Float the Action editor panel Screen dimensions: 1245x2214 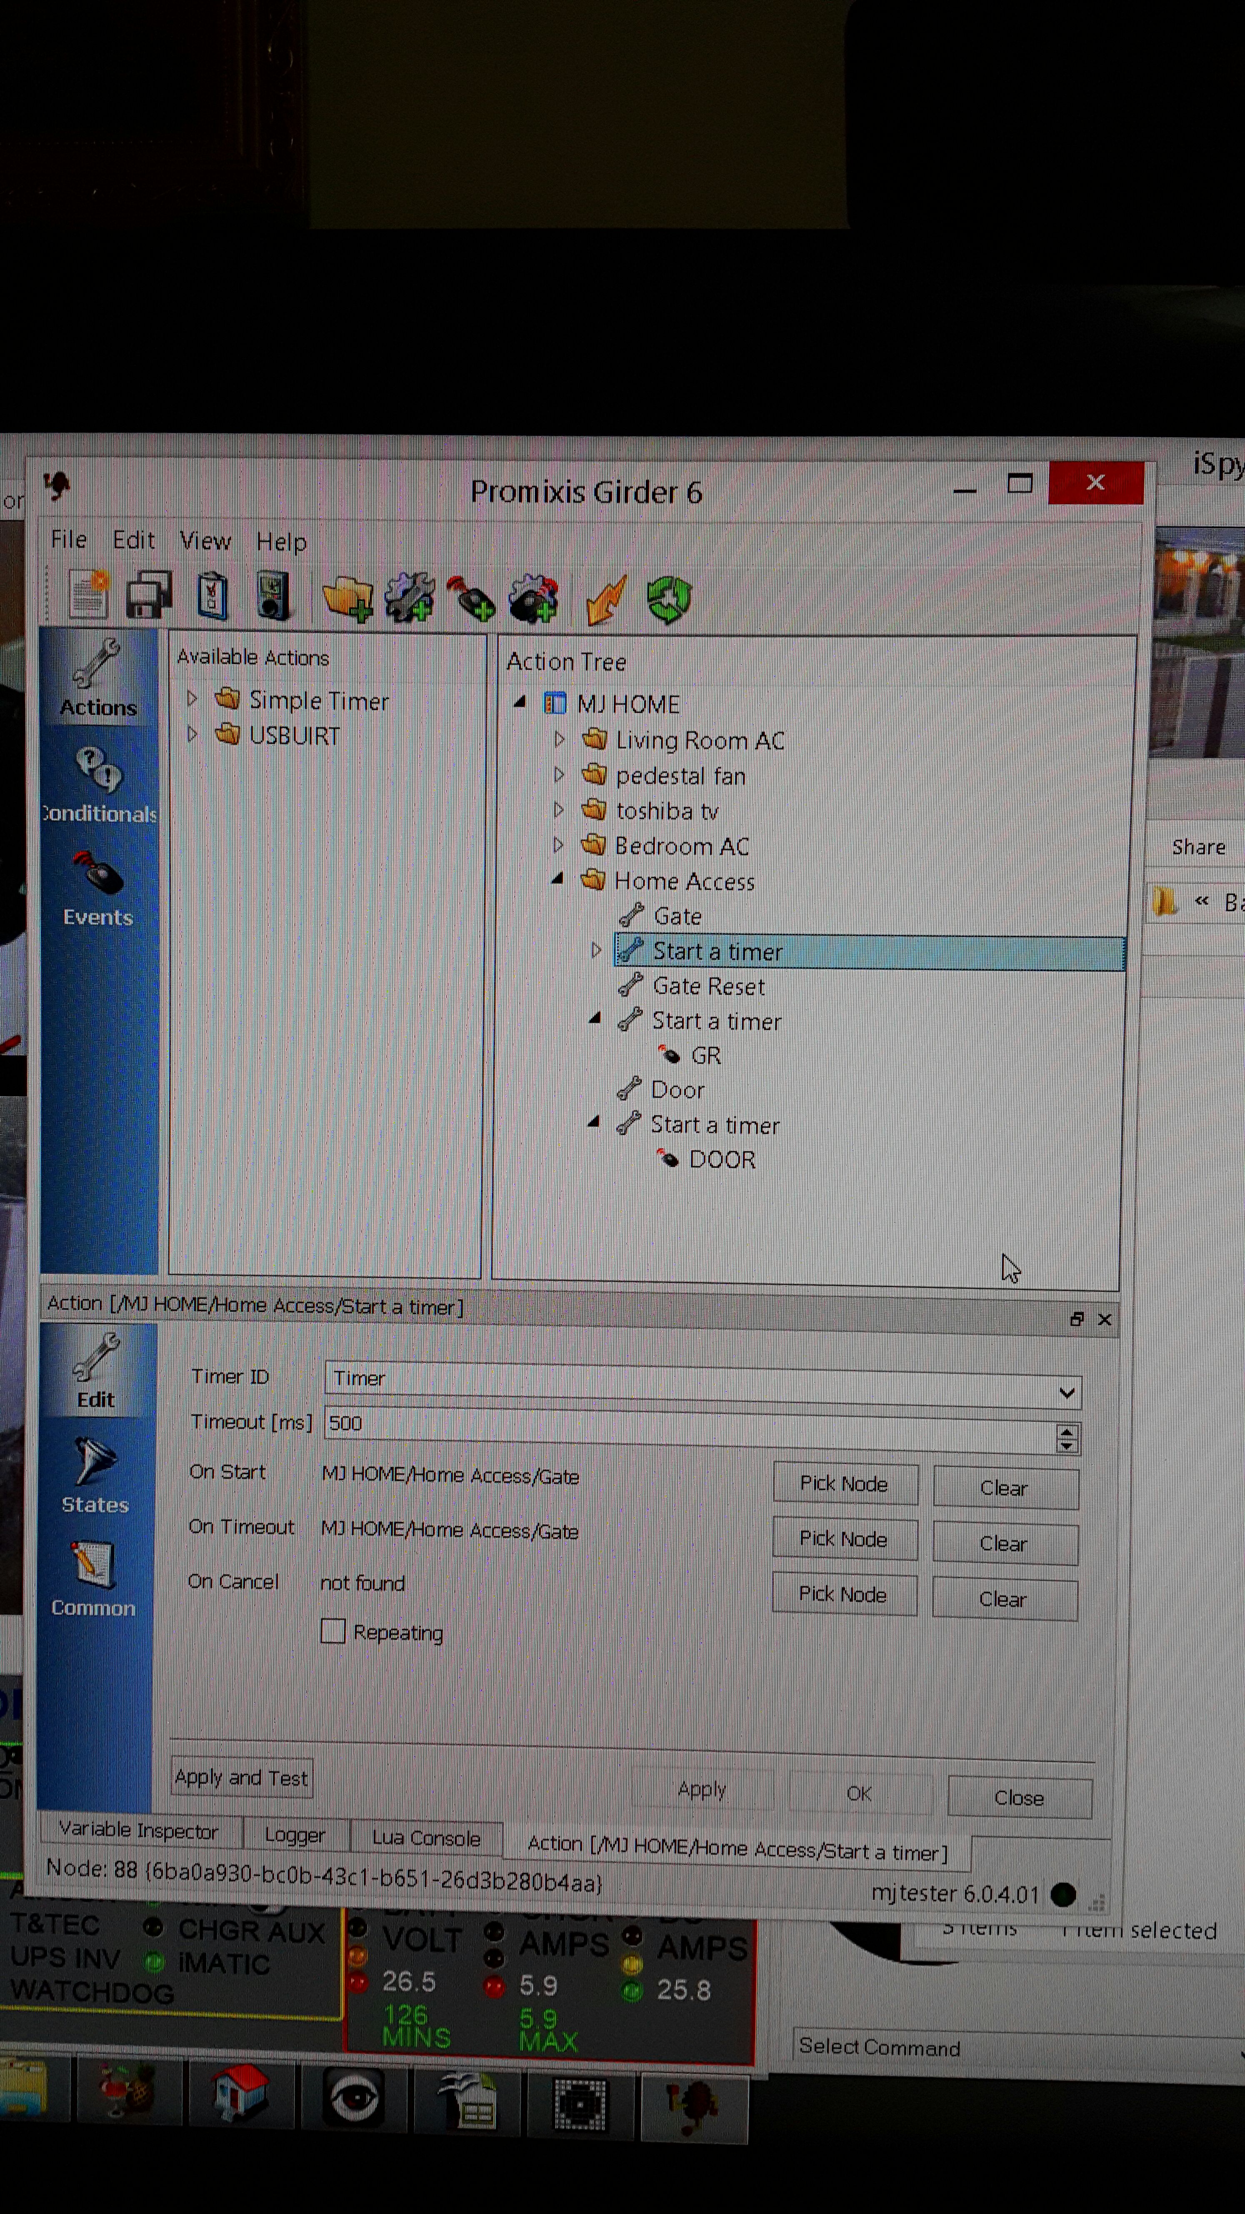coord(1077,1319)
